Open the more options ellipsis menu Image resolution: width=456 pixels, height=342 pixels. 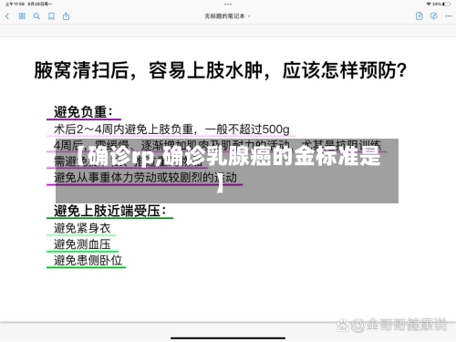click(x=449, y=16)
